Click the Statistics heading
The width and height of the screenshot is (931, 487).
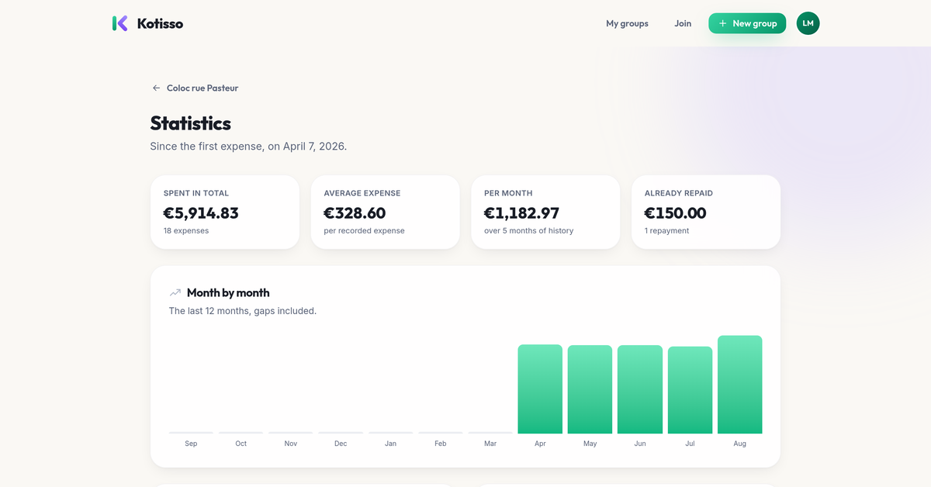(x=190, y=123)
